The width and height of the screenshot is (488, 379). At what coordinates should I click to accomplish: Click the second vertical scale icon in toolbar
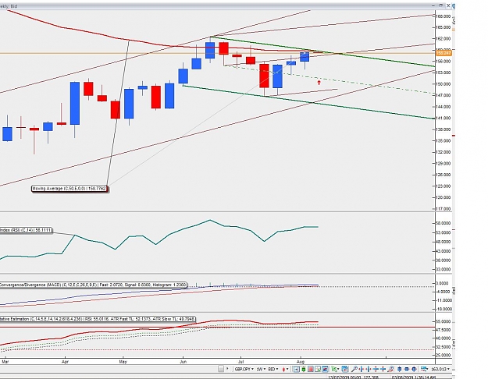[383, 369]
